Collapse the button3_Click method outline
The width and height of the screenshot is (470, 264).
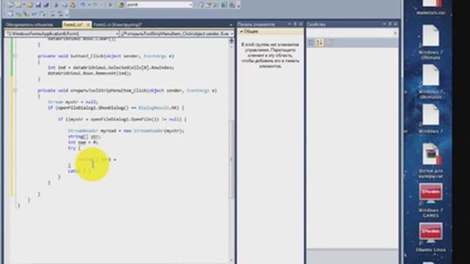pyautogui.click(x=15, y=56)
